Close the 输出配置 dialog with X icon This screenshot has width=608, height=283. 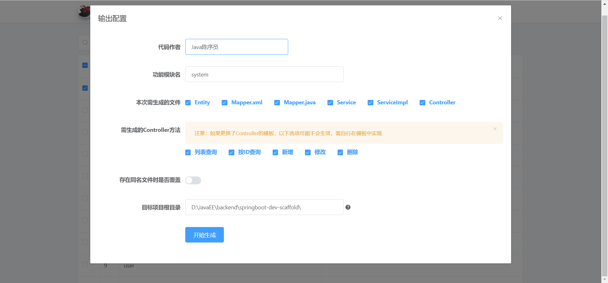(500, 18)
